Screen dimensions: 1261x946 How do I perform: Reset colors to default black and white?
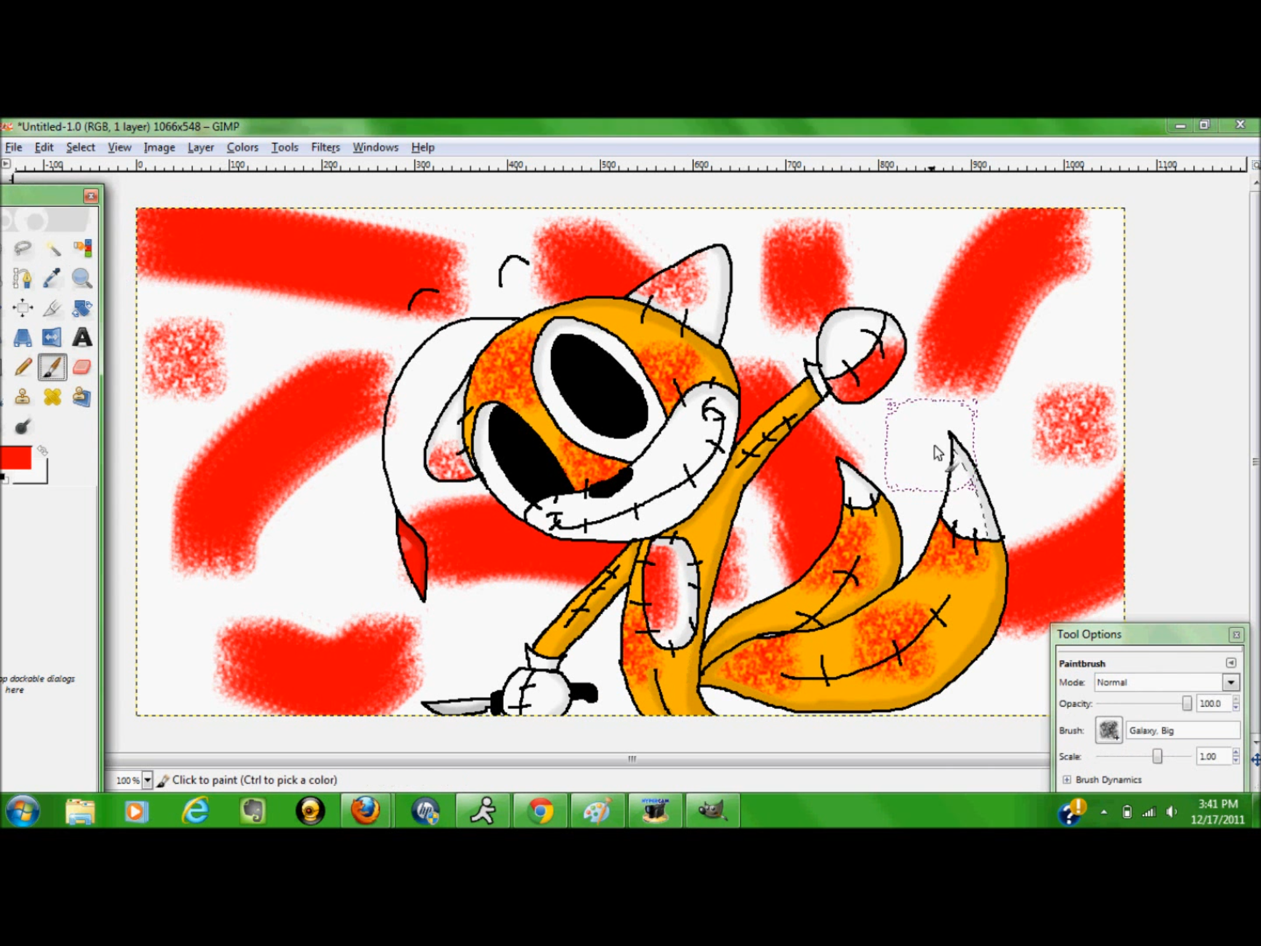pyautogui.click(x=4, y=478)
